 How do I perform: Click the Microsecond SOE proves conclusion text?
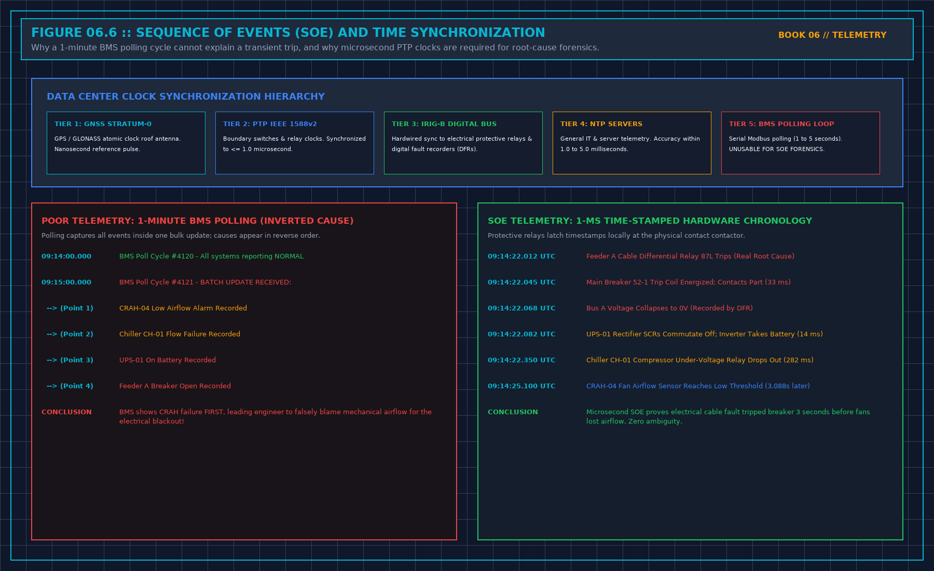point(728,417)
